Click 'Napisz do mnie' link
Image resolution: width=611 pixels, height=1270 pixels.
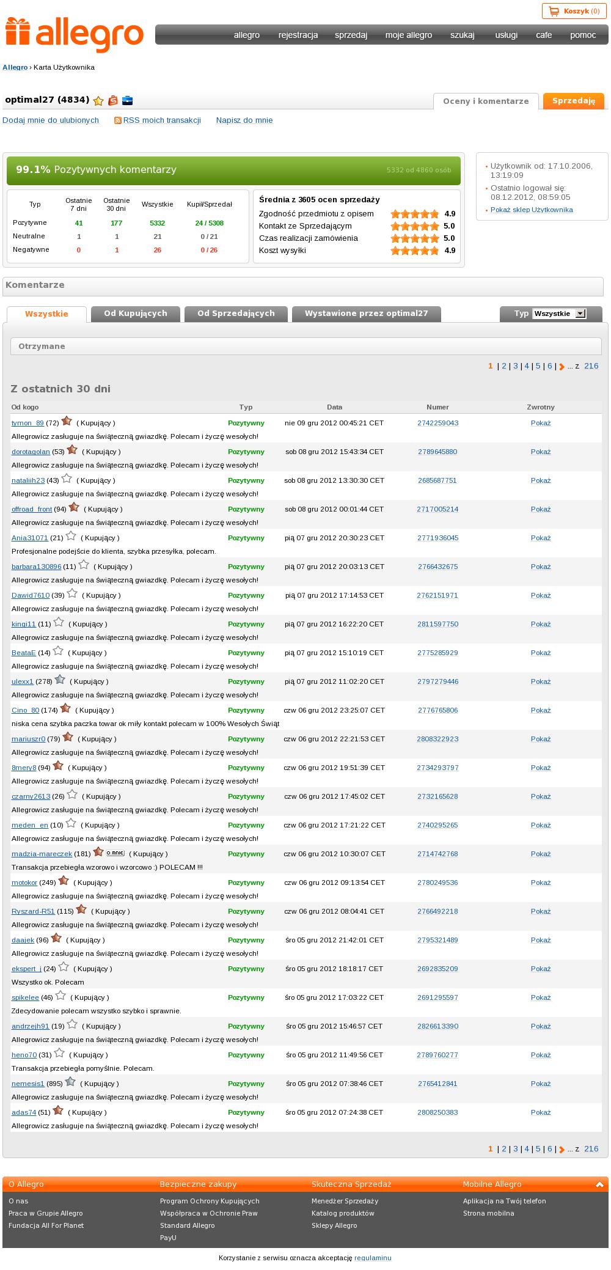coord(244,120)
